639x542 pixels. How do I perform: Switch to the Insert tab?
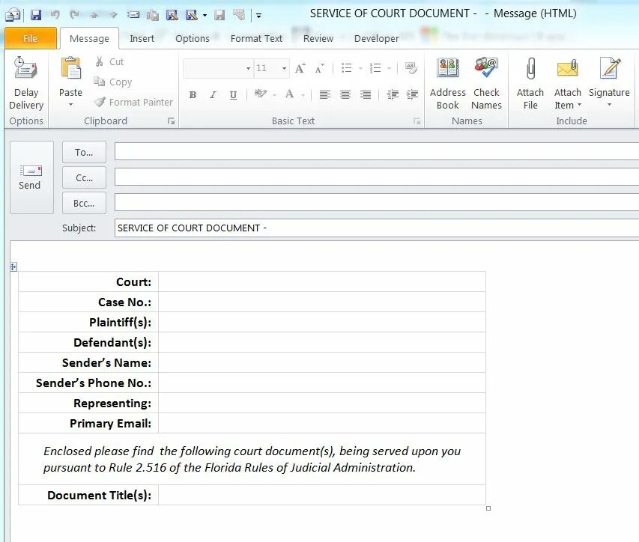coord(142,39)
